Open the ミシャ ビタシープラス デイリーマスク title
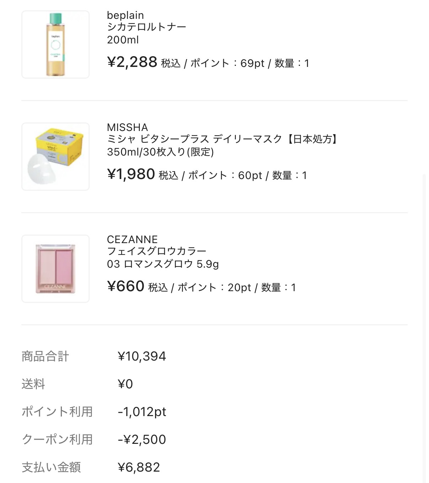429x483 pixels. pyautogui.click(x=222, y=139)
